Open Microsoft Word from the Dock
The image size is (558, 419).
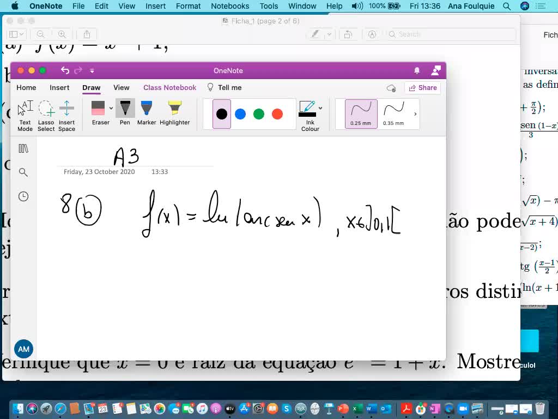point(371,408)
